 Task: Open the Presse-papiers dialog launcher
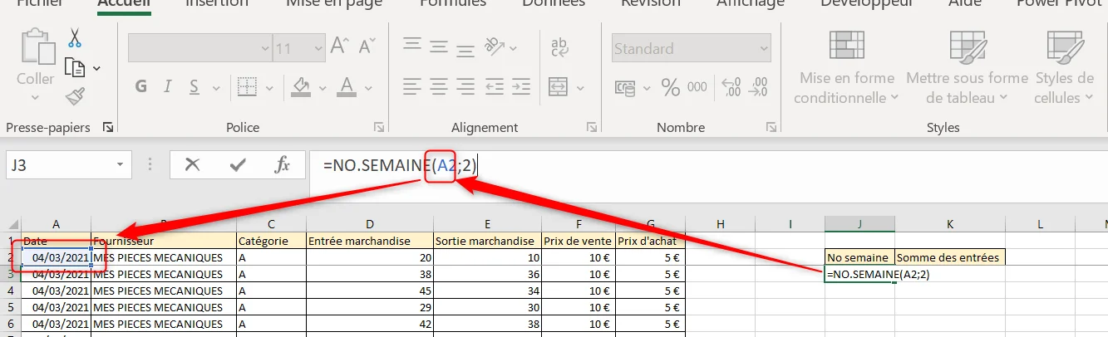(108, 127)
